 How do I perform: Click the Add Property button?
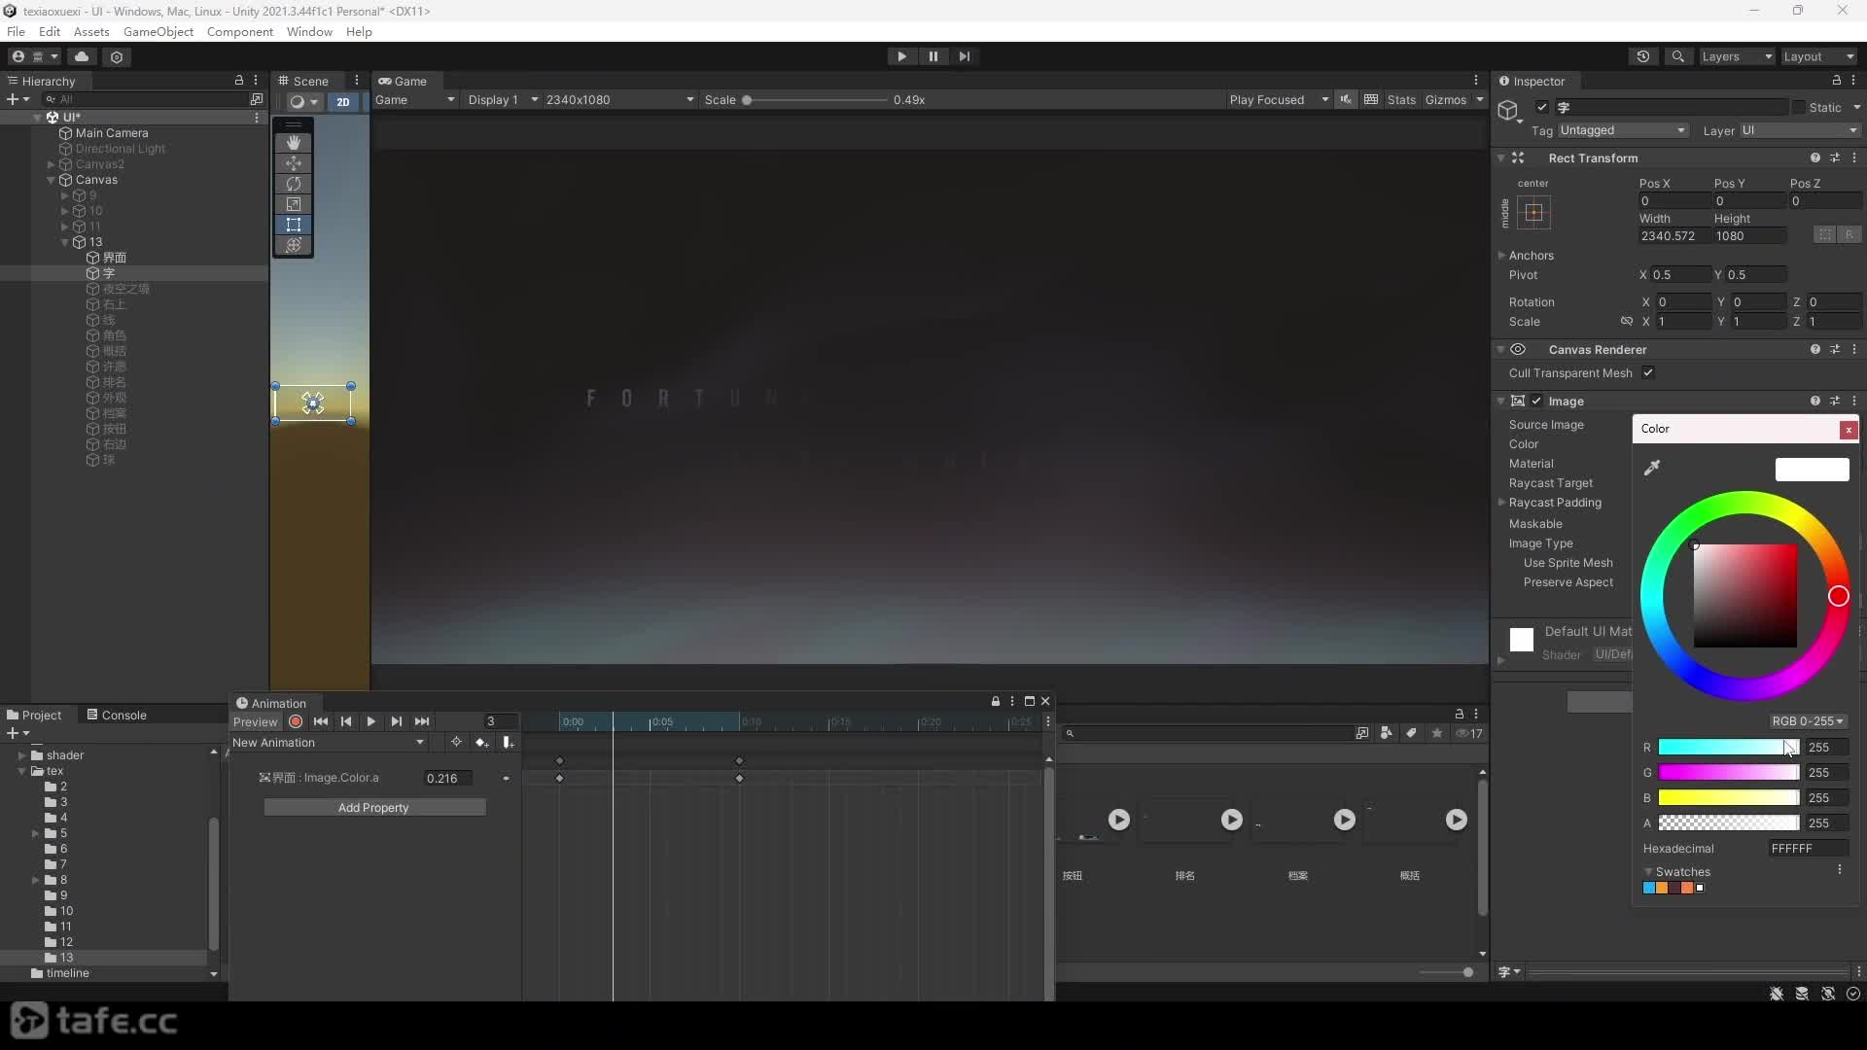(x=374, y=808)
